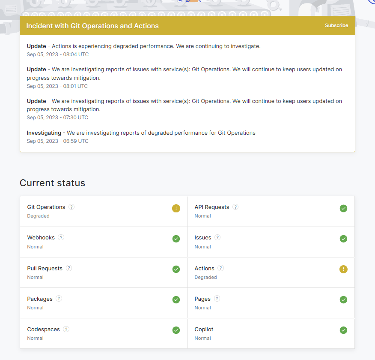Screen dimensions: 375x360
Task: Click the Issues green check status icon
Action: pyautogui.click(x=343, y=239)
